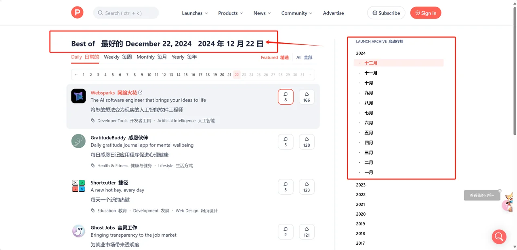The height and width of the screenshot is (250, 517).
Task: Expand the News menu
Action: tap(262, 13)
